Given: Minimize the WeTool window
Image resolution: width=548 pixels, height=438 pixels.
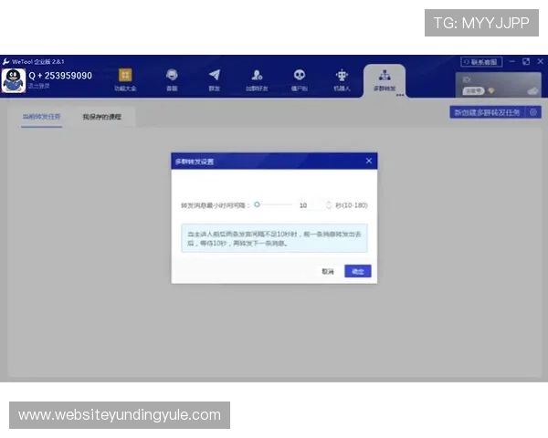Looking at the screenshot, I should (x=512, y=61).
